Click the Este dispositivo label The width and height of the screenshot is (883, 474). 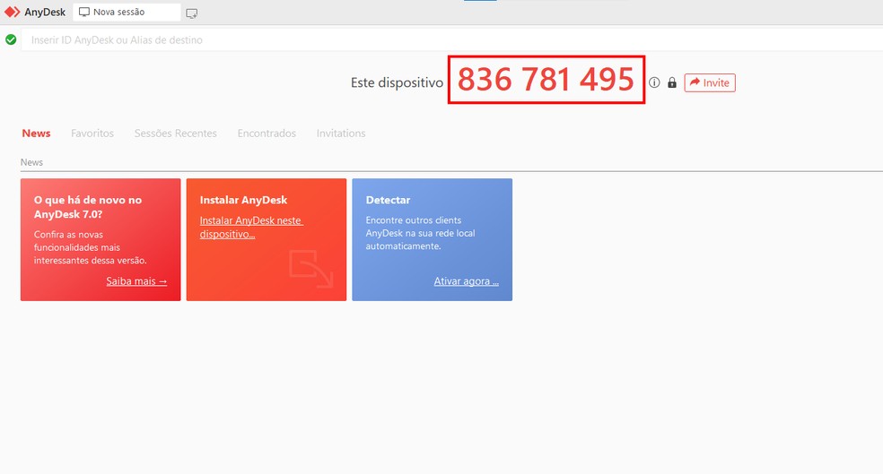coord(397,82)
